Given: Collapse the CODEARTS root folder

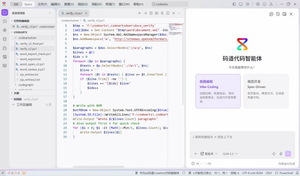Looking at the screenshot, I should [x=20, y=32].
